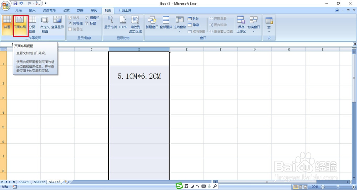The width and height of the screenshot is (357, 190).
Task: Click zoom in plus button
Action: click(353, 186)
